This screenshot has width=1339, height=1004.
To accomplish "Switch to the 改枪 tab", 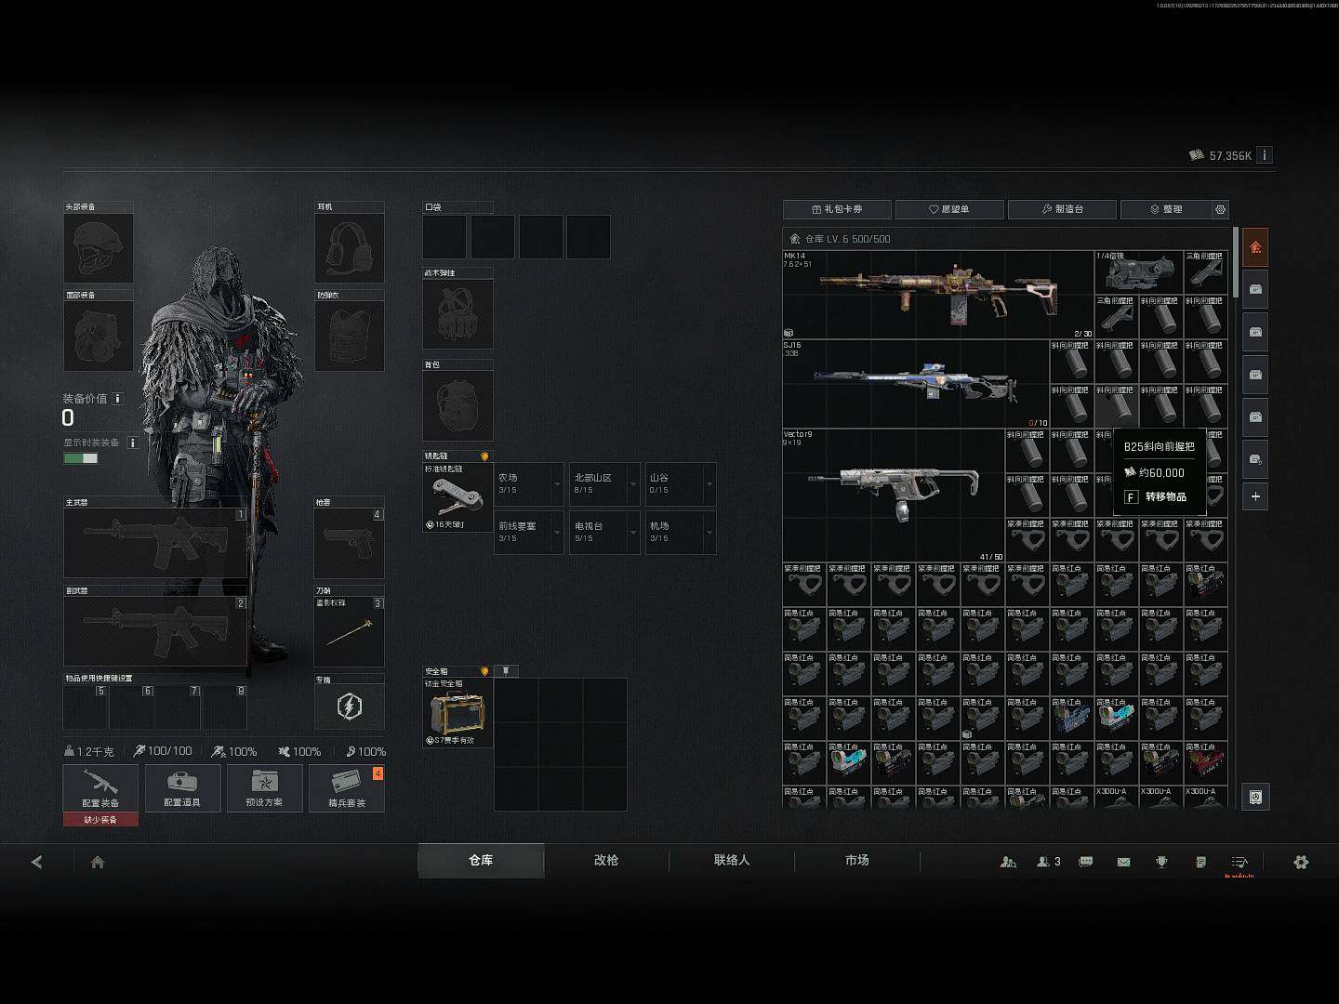I will (x=606, y=861).
